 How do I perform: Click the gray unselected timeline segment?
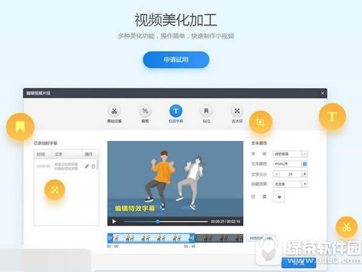(x=219, y=238)
